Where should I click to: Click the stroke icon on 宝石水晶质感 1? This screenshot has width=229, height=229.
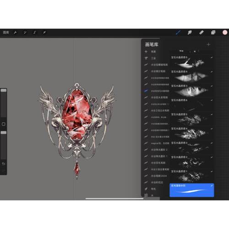click(212, 171)
